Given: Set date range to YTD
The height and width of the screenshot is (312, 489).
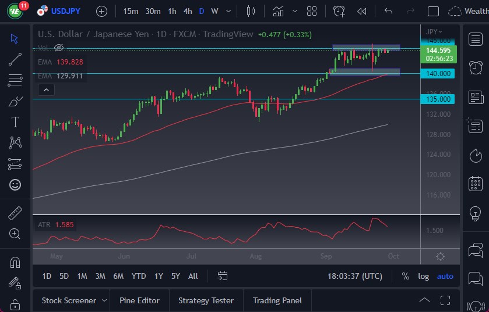Looking at the screenshot, I should coord(139,276).
